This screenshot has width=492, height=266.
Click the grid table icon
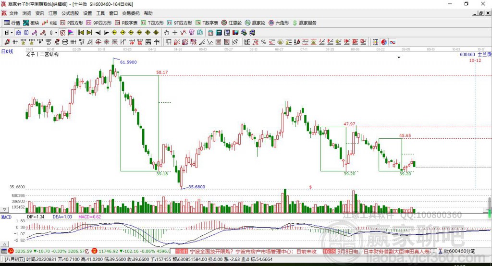[375, 42]
